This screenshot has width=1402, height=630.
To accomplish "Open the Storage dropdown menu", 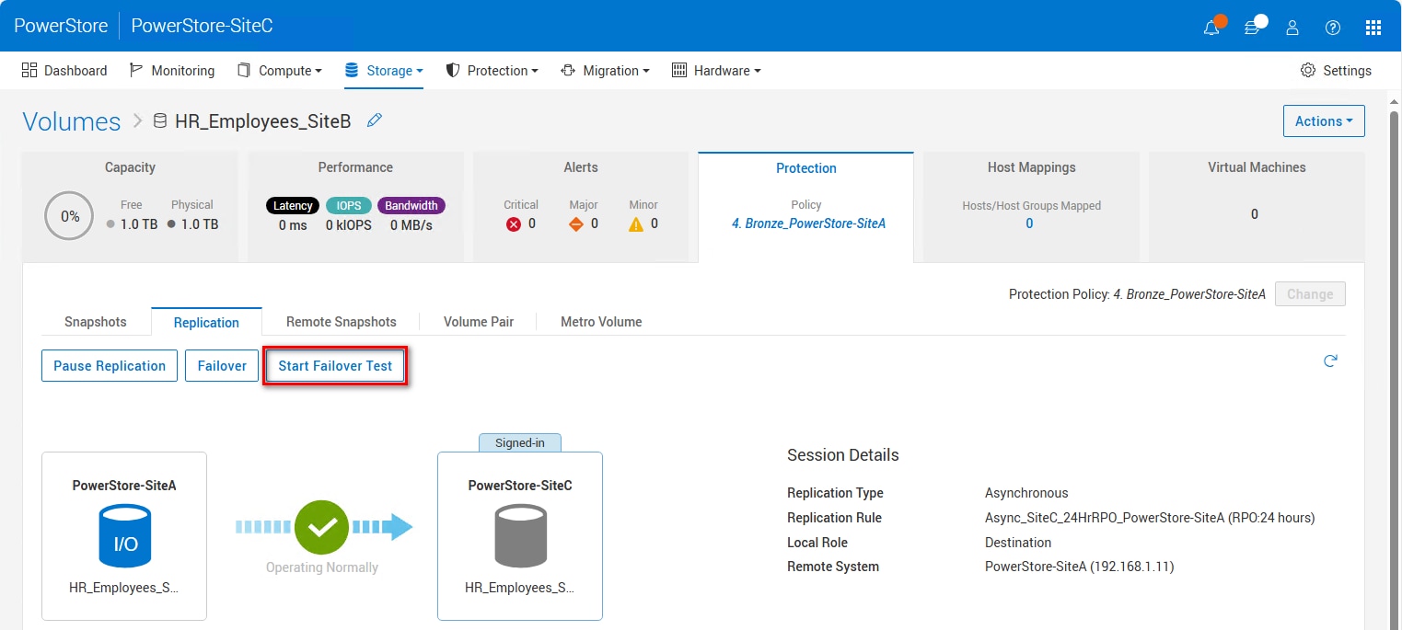I will (384, 71).
